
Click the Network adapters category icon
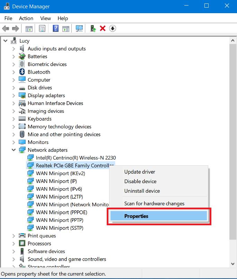(x=22, y=150)
